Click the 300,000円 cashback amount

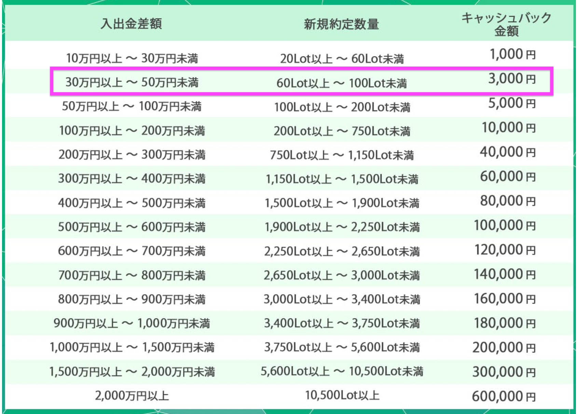pyautogui.click(x=504, y=372)
